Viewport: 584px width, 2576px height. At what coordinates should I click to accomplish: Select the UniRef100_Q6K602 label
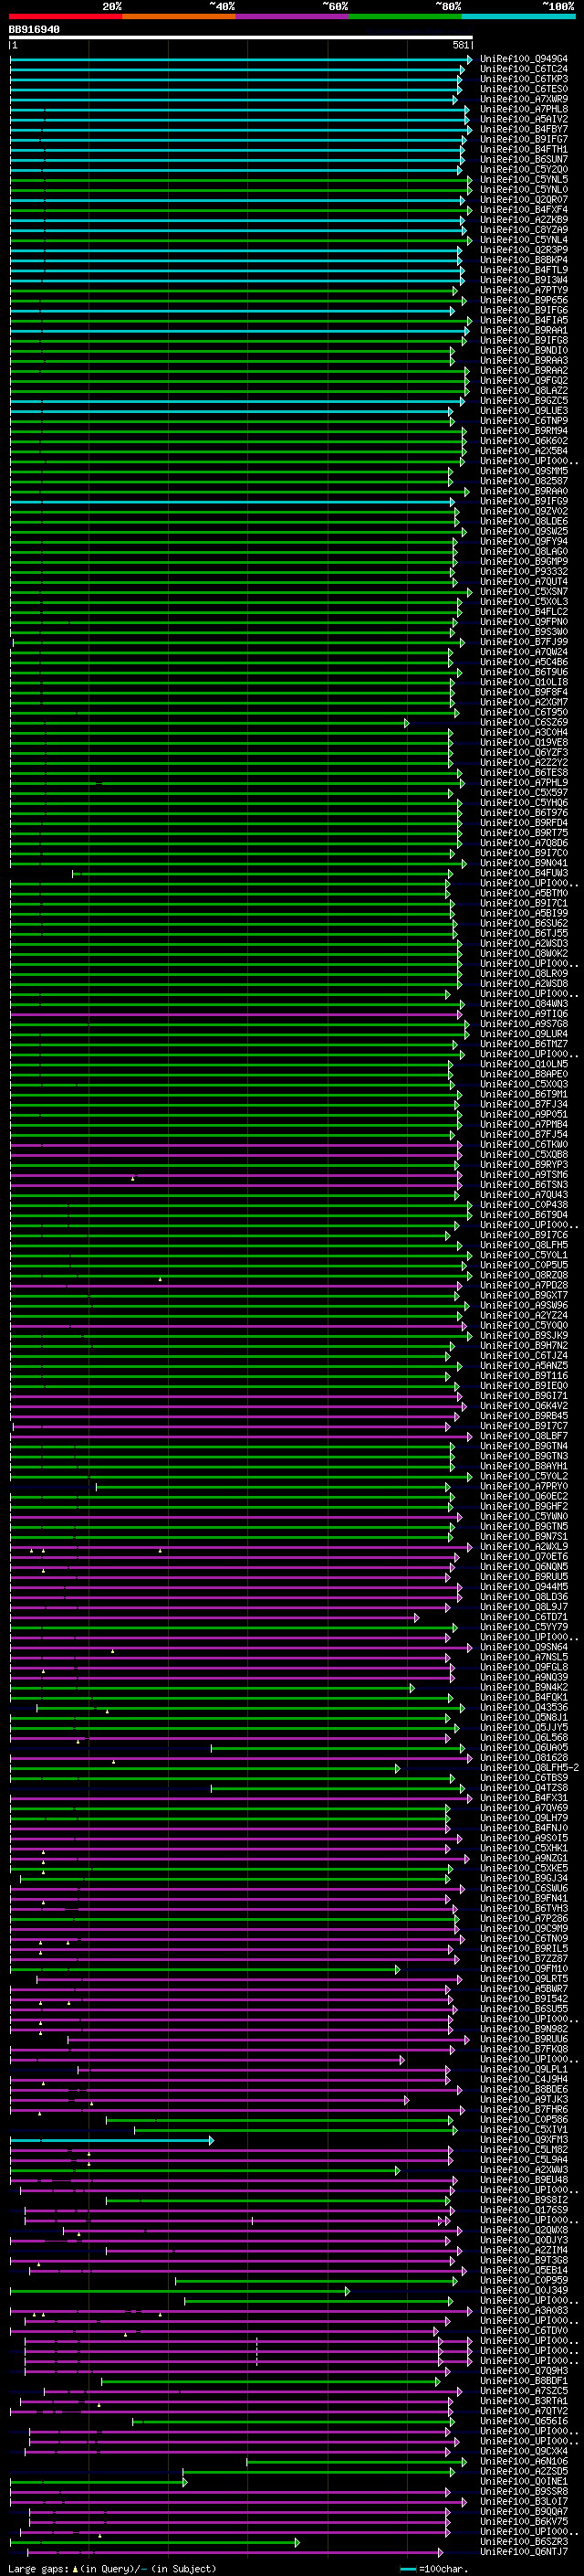pyautogui.click(x=524, y=441)
